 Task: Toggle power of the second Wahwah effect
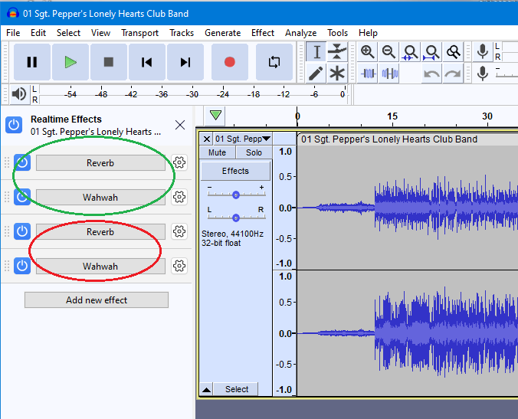pos(22,266)
